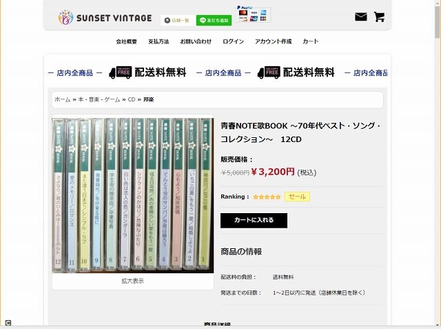This screenshot has height=329, width=441.
Task: Click the CD breadcrumb link
Action: [x=132, y=99]
